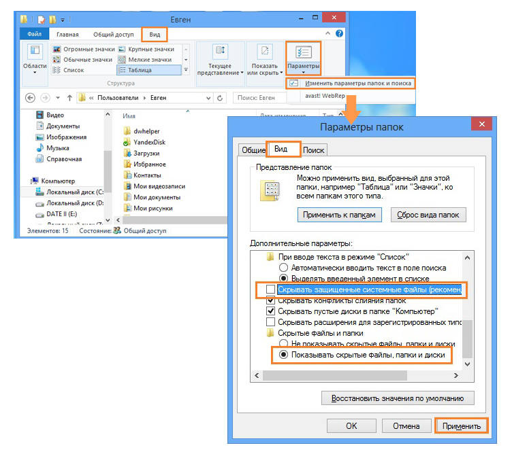This screenshot has width=512, height=454.
Task: Click the Back navigation arrow
Action: click(x=30, y=98)
